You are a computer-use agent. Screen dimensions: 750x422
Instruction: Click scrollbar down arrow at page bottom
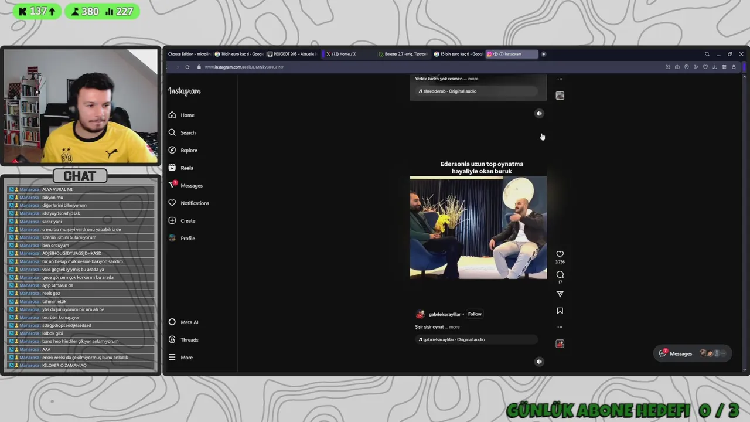pos(744,370)
